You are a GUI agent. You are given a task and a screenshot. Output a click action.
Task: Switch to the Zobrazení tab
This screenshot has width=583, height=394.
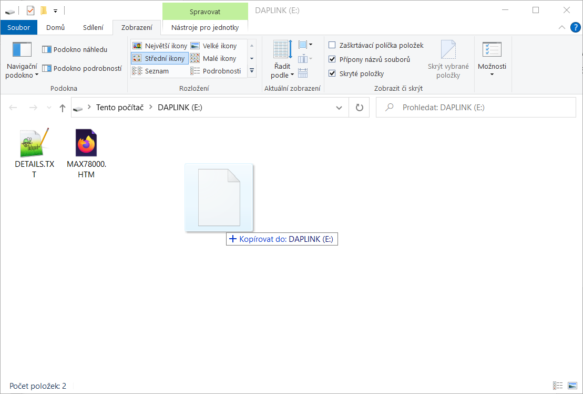137,27
